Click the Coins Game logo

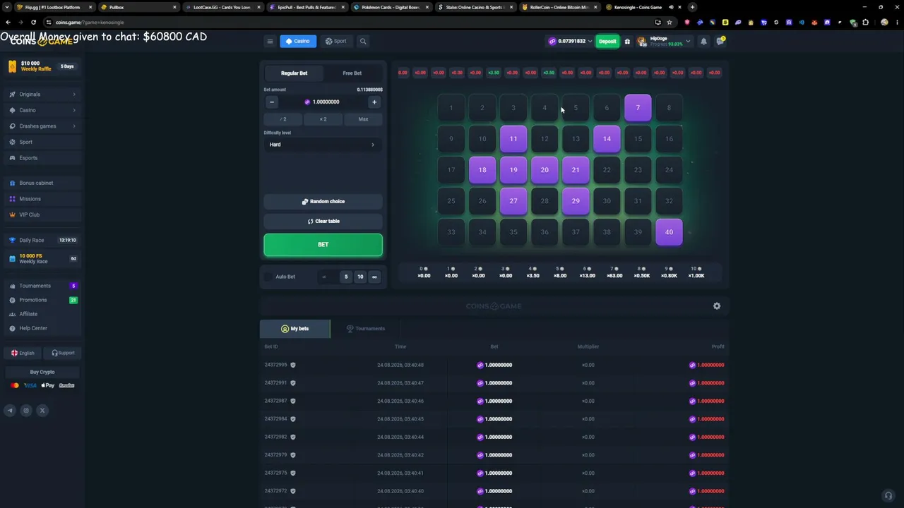point(42,42)
